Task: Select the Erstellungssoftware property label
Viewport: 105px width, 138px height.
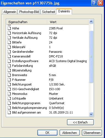Action: point(25,61)
